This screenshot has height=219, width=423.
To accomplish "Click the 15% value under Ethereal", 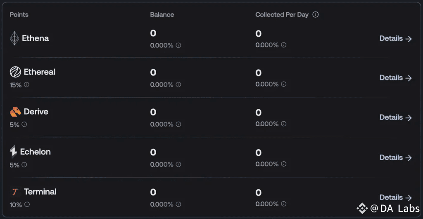I will [x=15, y=85].
